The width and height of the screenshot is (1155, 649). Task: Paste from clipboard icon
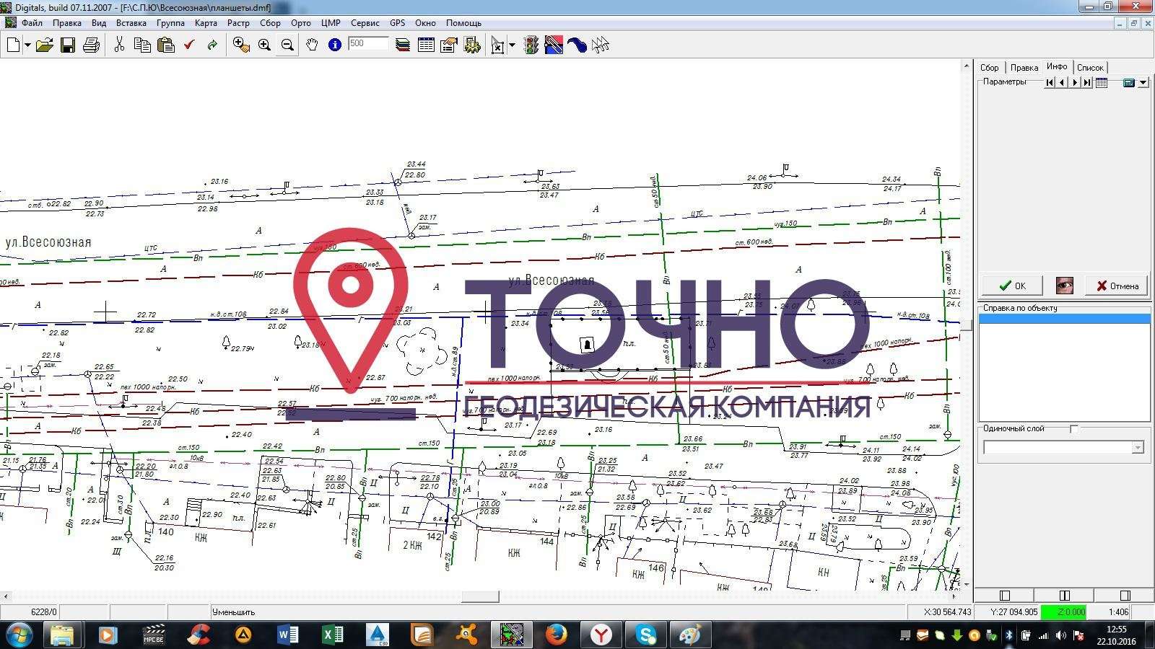[x=166, y=45]
